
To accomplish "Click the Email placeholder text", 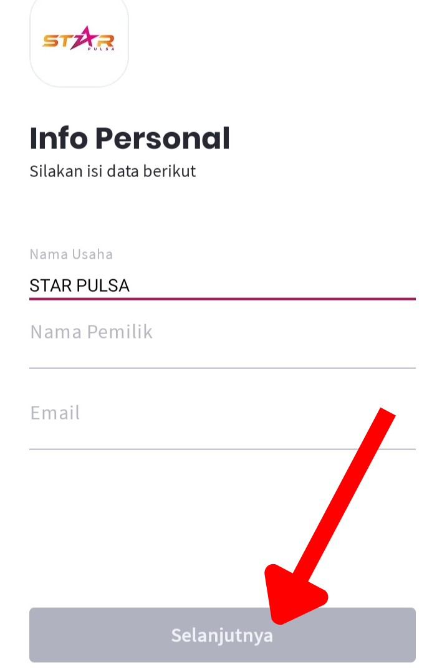I will (x=55, y=413).
